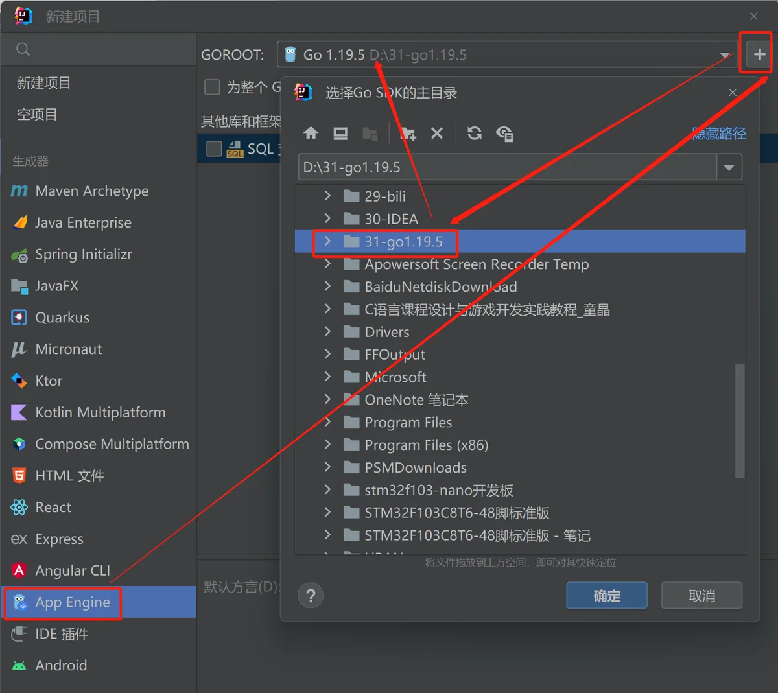Expand the BaiduNetdiskDownload folder
This screenshot has width=778, height=693.
[x=327, y=286]
